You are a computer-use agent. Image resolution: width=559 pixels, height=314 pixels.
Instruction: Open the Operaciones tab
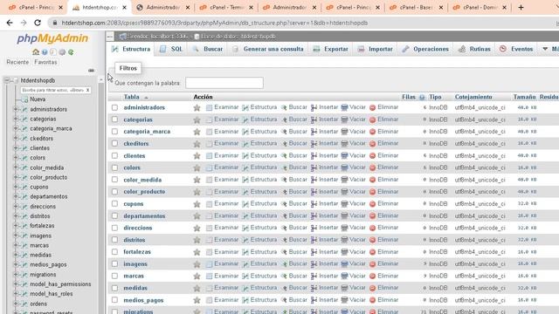coord(425,49)
